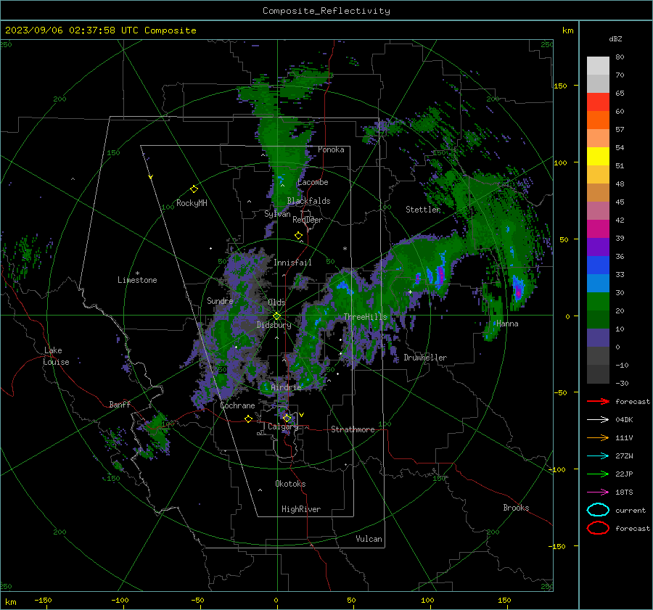
Task: Click the Brooks town label
Action: coord(516,508)
